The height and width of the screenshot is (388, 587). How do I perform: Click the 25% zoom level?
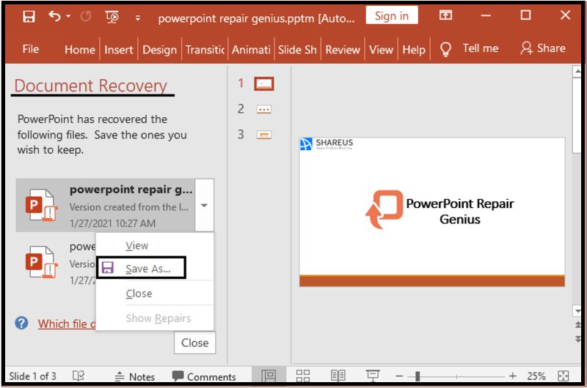(x=536, y=376)
